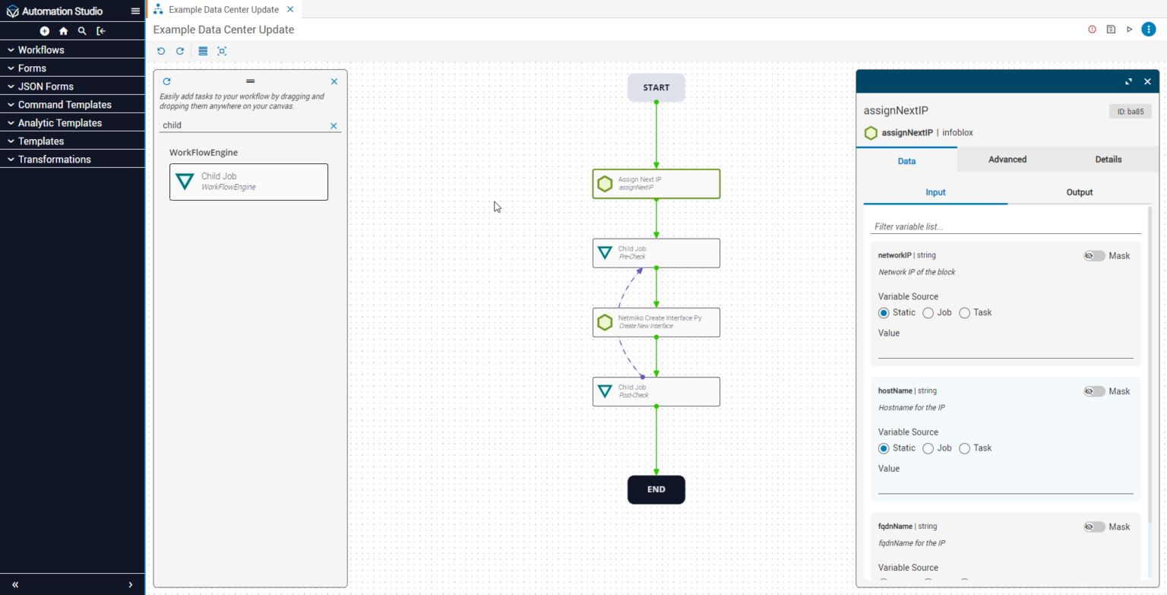Image resolution: width=1167 pixels, height=595 pixels.
Task: Run the Example Data Center Update workflow
Action: coord(1130,29)
